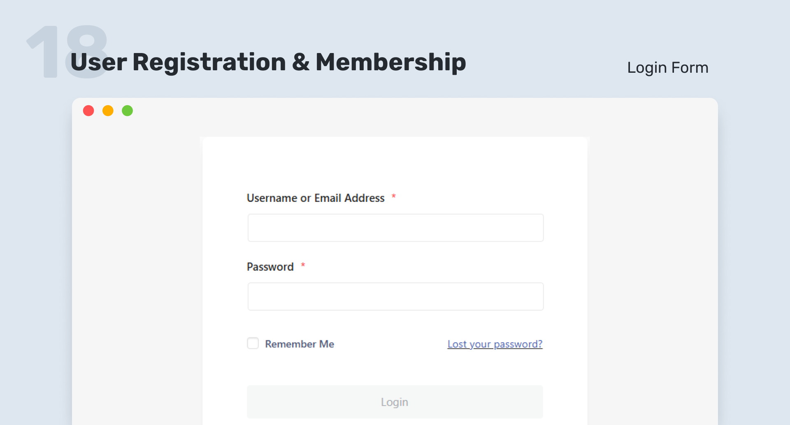Click the red close dot
The height and width of the screenshot is (425, 790).
88,111
